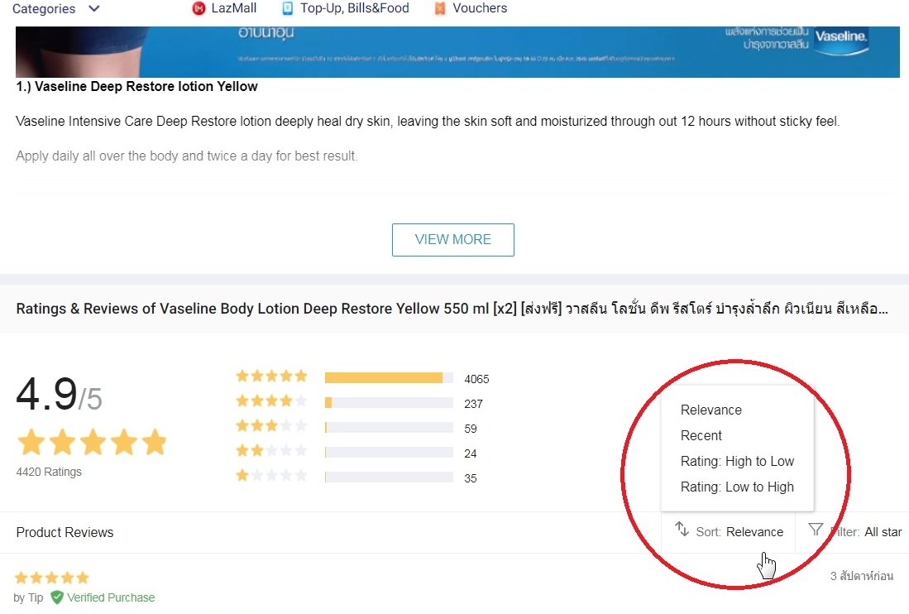Choose Rating: Low to High option
909x614 pixels.
coord(737,487)
